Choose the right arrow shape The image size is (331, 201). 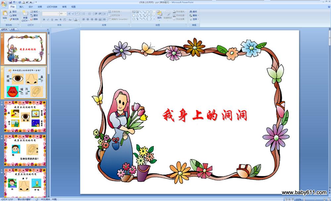(147, 16)
